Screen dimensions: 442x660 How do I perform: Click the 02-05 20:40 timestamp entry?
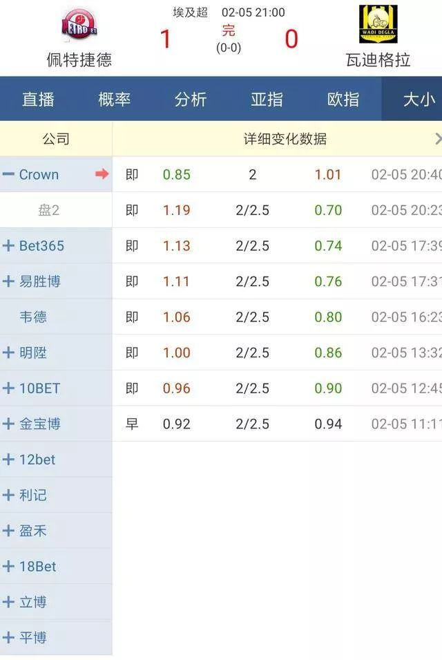407,174
